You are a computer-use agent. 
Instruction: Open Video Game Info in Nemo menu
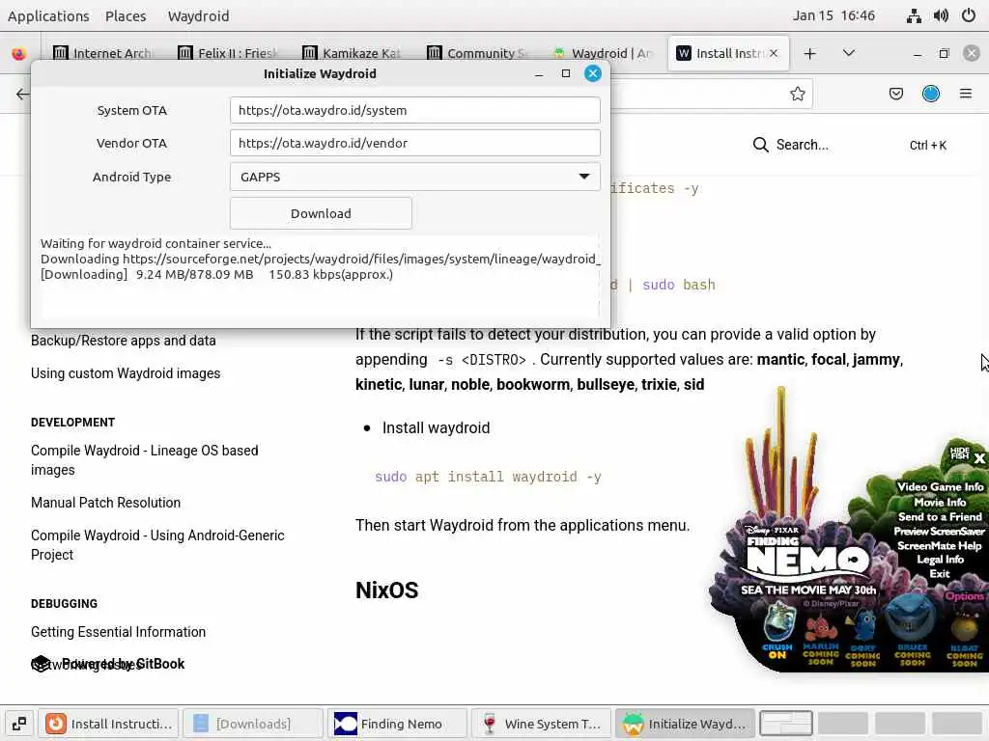[940, 487]
